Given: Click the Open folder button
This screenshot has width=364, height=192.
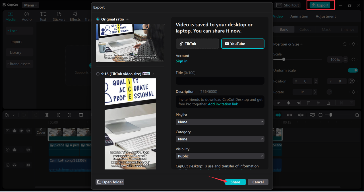Looking at the screenshot, I should pyautogui.click(x=110, y=182).
